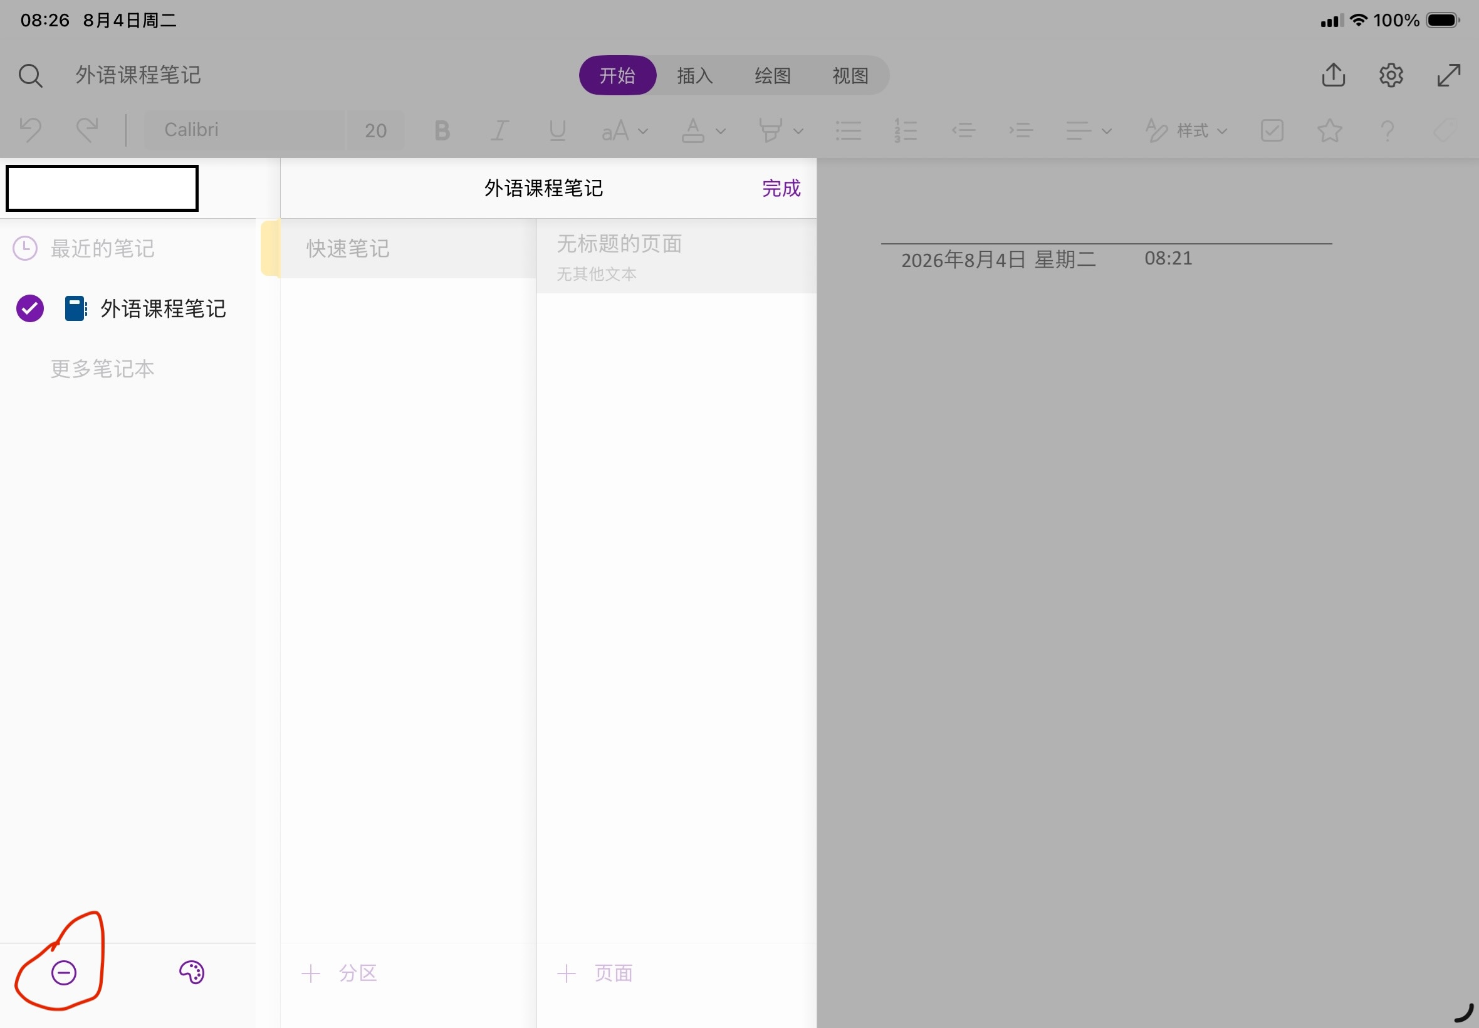Switch to the 开始 tab
Image resolution: width=1479 pixels, height=1028 pixels.
pos(617,75)
